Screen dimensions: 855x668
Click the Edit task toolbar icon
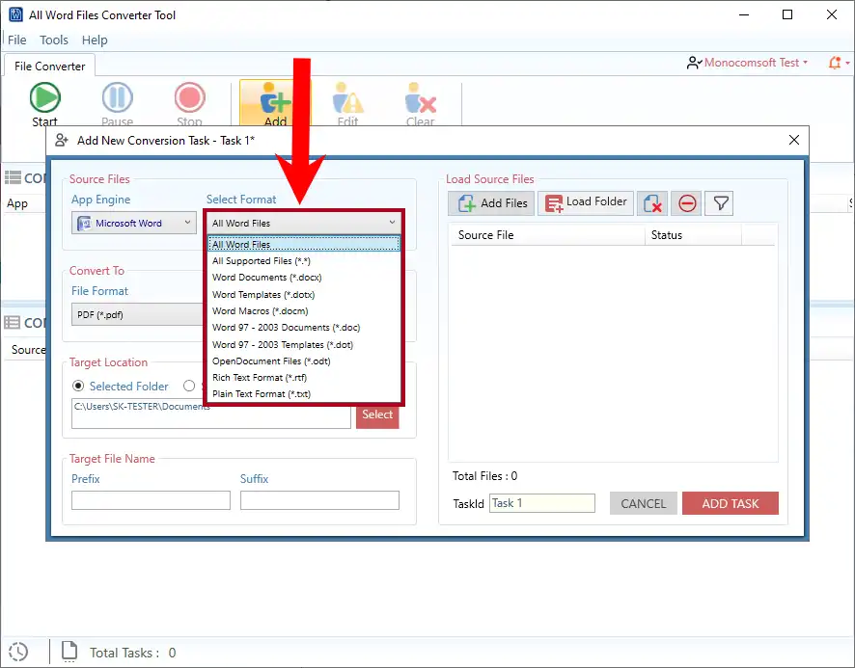348,98
